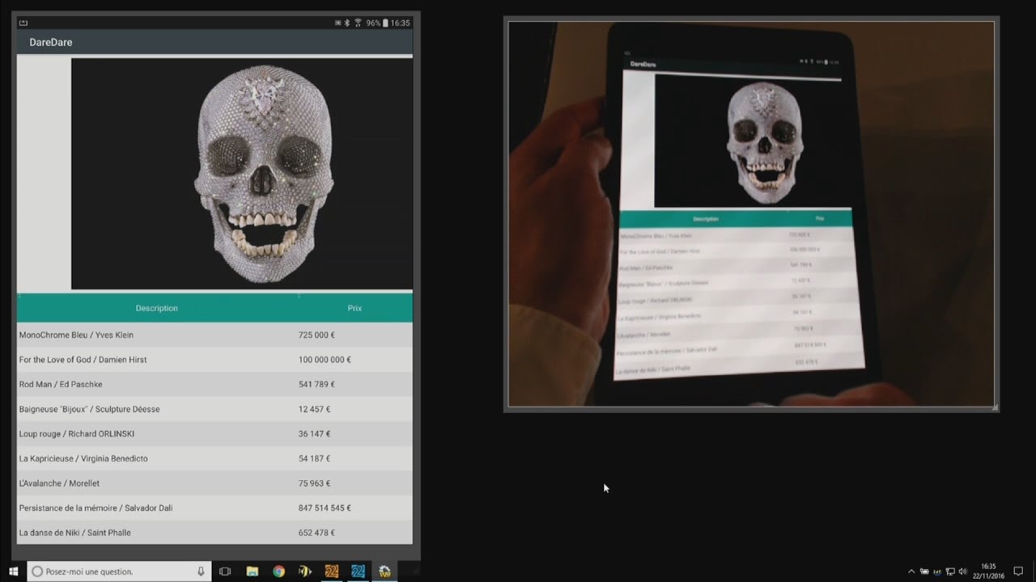The height and width of the screenshot is (582, 1036).
Task: Click the Description column header
Action: (157, 308)
